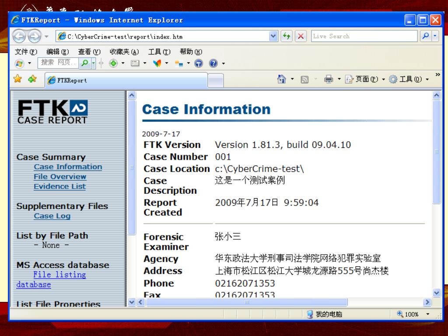Click the green magnifier toolbar search button
448x336 pixels.
coord(85,63)
